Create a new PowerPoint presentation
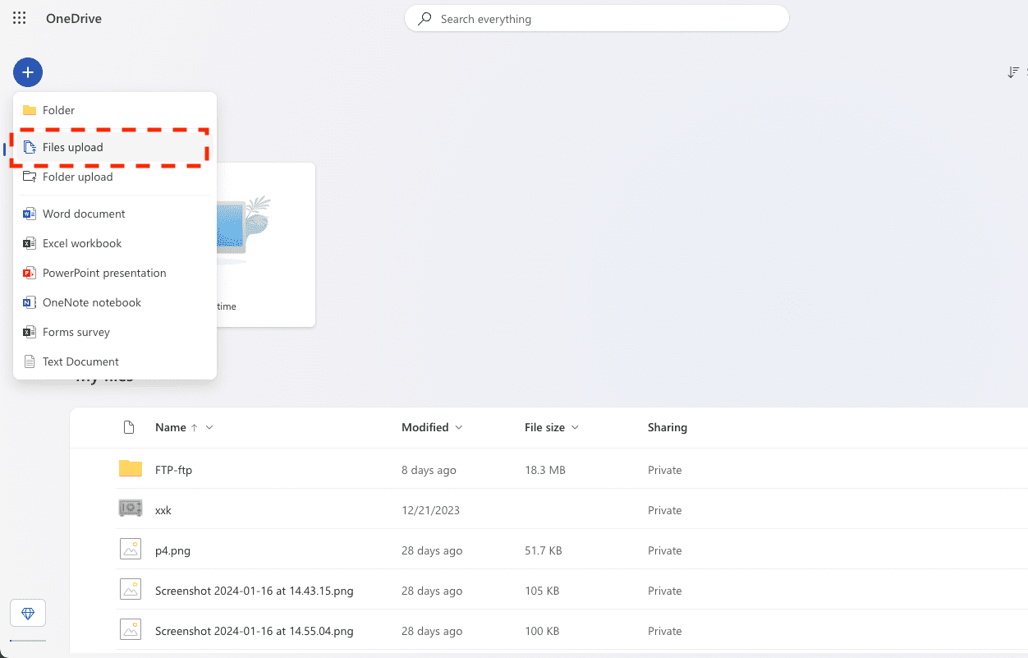Image resolution: width=1028 pixels, height=658 pixels. pos(115,273)
